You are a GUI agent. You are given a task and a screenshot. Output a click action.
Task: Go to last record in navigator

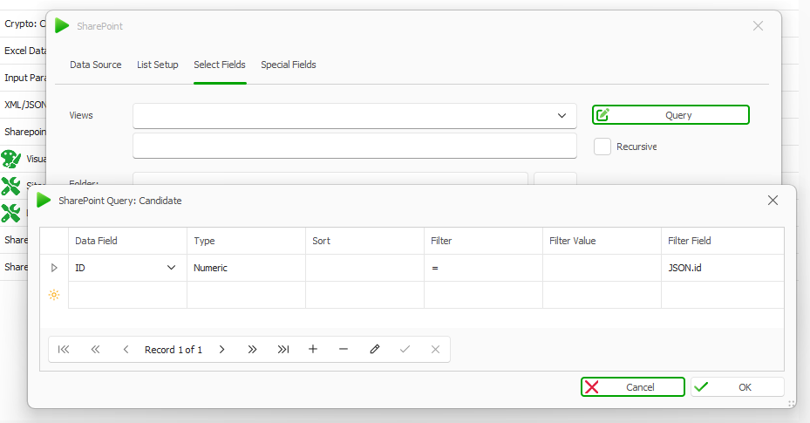tap(283, 350)
